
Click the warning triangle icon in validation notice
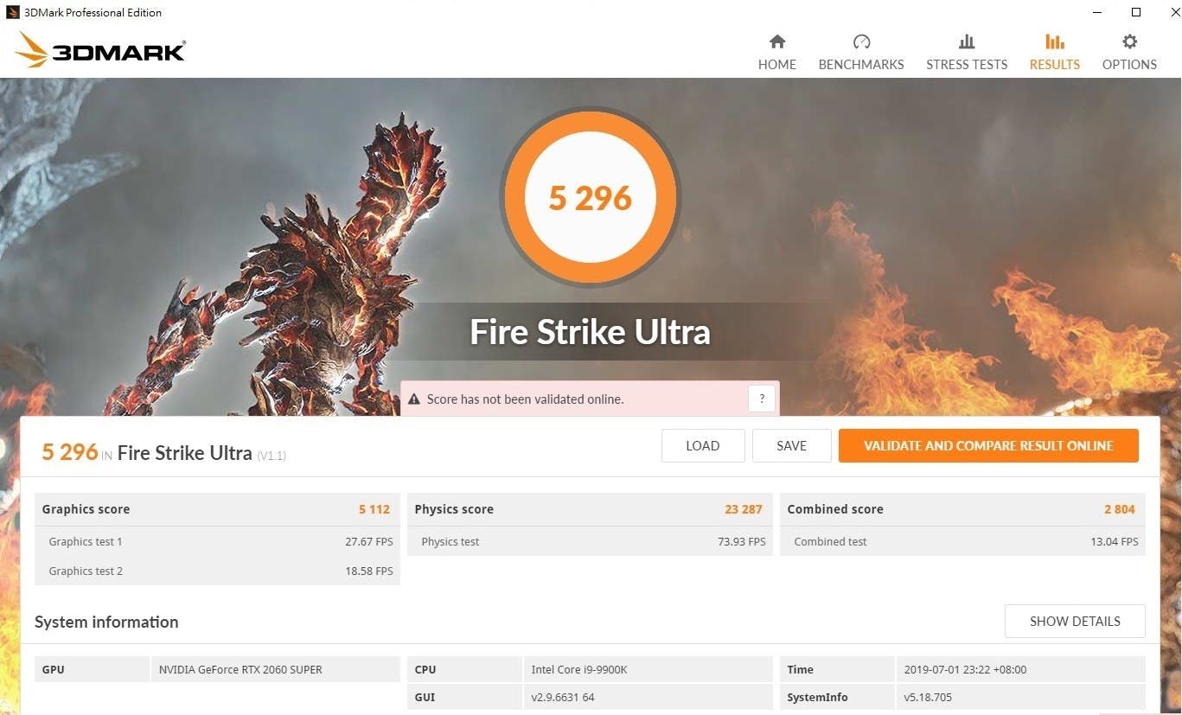414,399
